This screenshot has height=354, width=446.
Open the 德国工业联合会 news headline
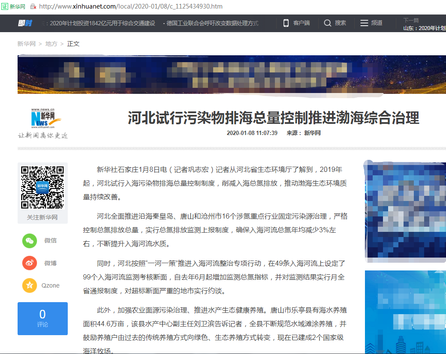[x=212, y=23]
